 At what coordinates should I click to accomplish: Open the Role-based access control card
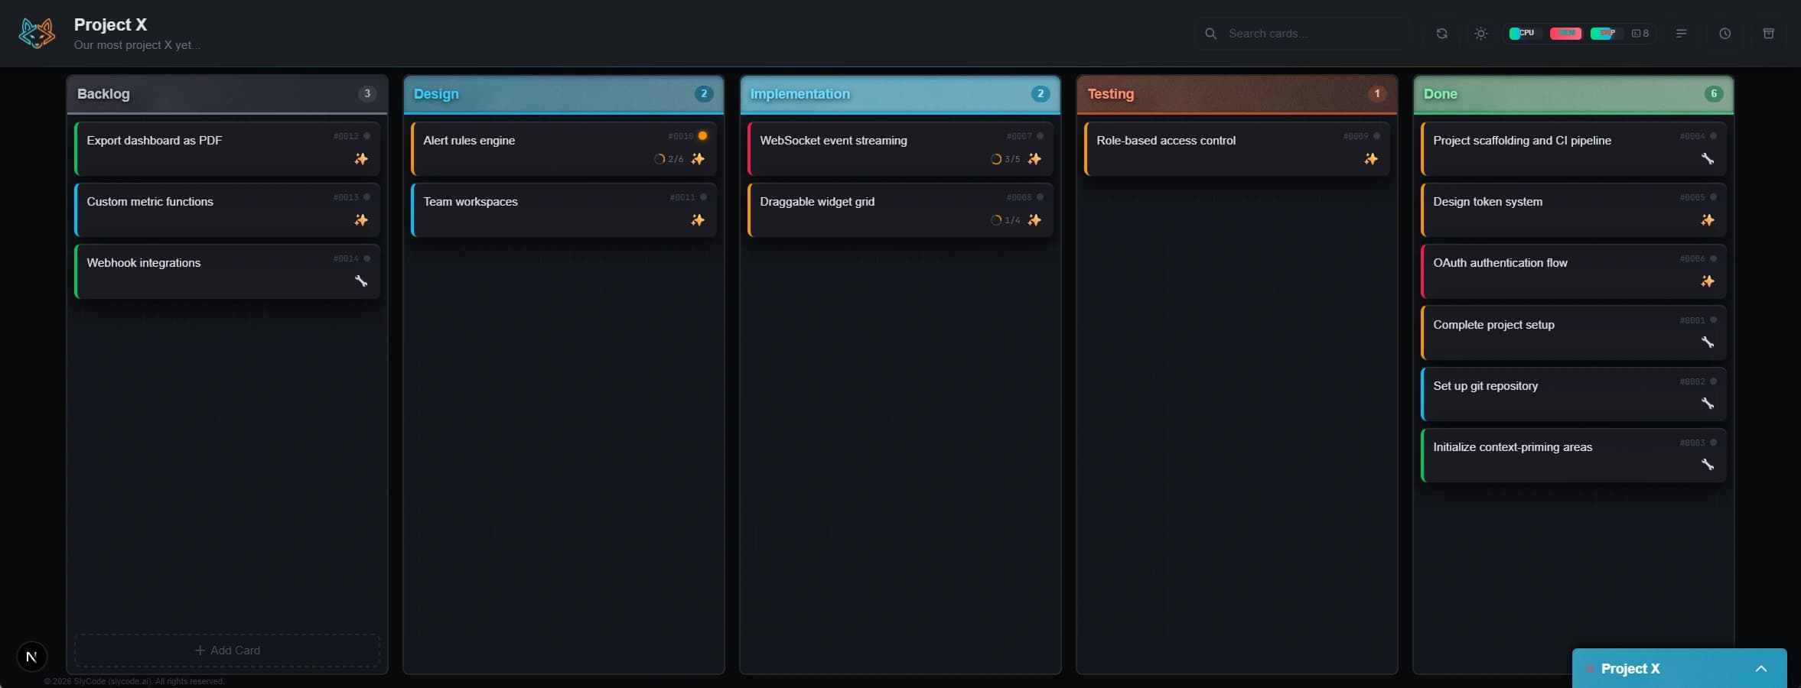click(x=1237, y=149)
